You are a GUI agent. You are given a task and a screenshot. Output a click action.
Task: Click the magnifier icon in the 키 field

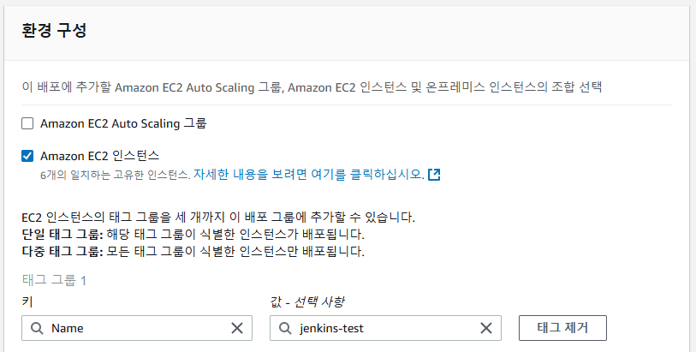(37, 329)
